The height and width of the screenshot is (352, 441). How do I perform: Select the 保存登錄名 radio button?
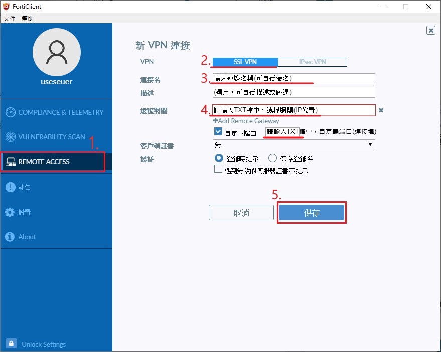pyautogui.click(x=272, y=157)
